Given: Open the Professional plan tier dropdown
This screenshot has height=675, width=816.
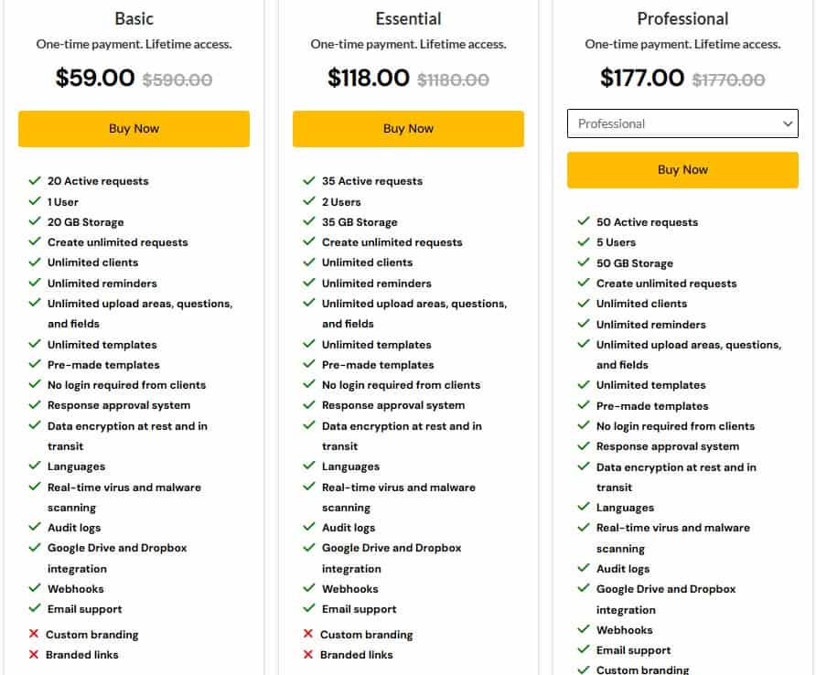Looking at the screenshot, I should coord(682,123).
